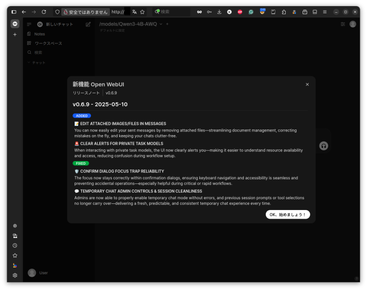Open the passwords key icon
This screenshot has width=367, height=290.
pos(209,12)
